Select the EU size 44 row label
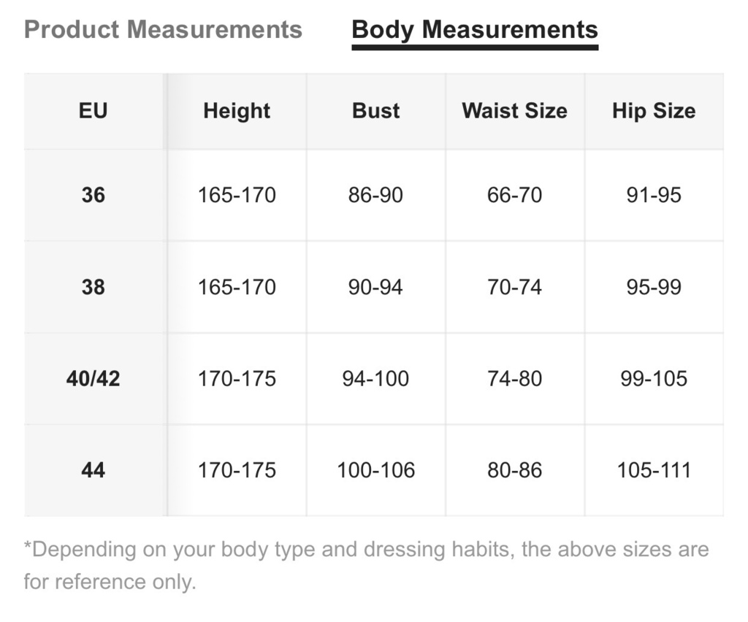 pos(93,470)
